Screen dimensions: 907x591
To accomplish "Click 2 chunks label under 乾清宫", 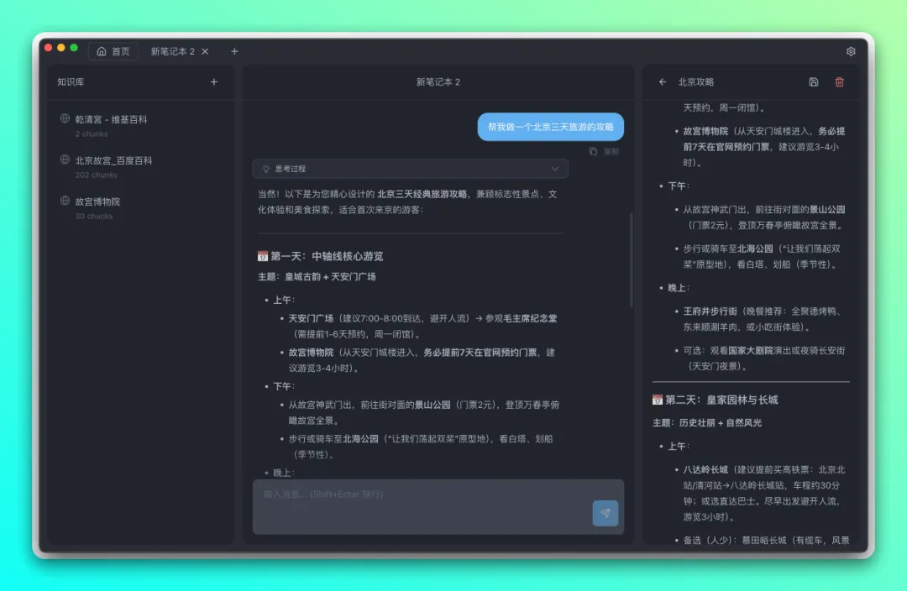I will (x=92, y=133).
